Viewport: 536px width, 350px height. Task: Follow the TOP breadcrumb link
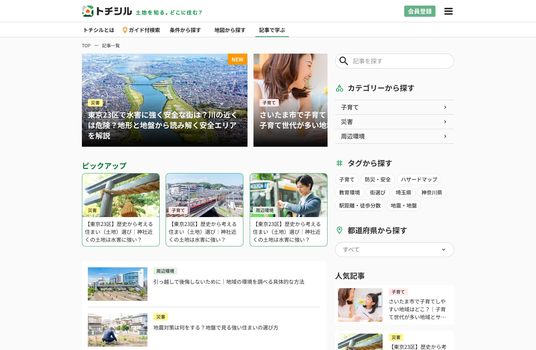86,46
